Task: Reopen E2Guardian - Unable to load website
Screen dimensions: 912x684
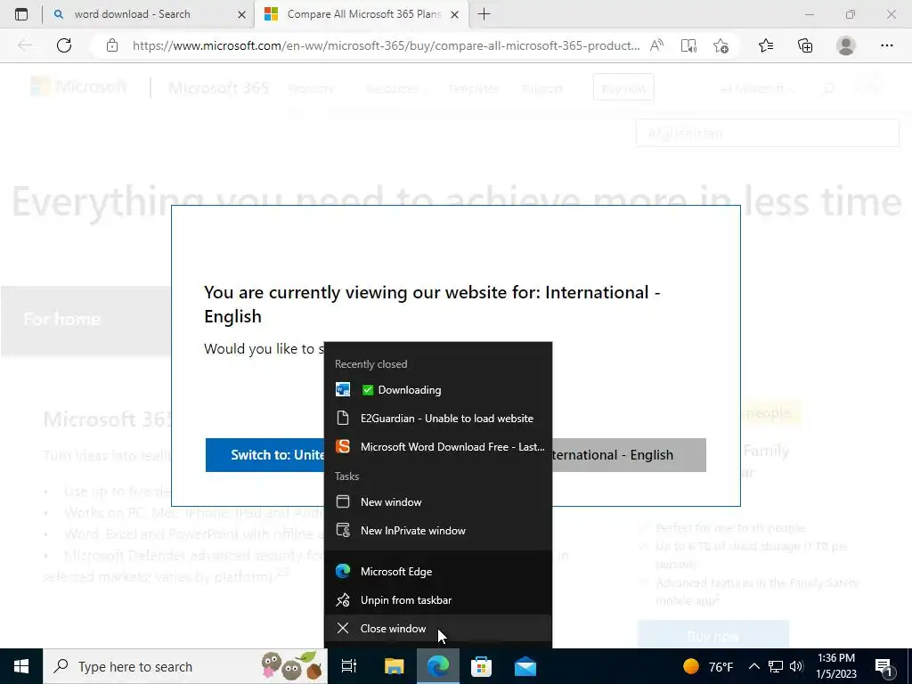Action: [x=437, y=419]
